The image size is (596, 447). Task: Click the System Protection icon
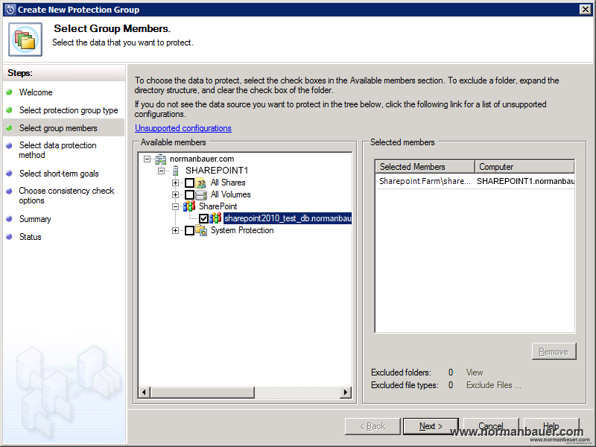point(201,230)
